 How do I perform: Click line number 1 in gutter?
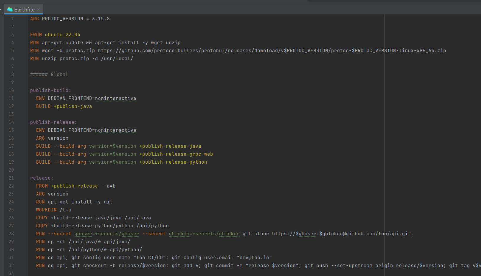12,19
